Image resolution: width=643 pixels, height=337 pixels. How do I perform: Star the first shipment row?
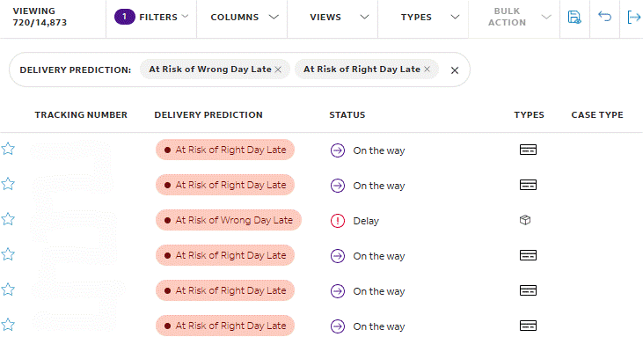pyautogui.click(x=8, y=149)
